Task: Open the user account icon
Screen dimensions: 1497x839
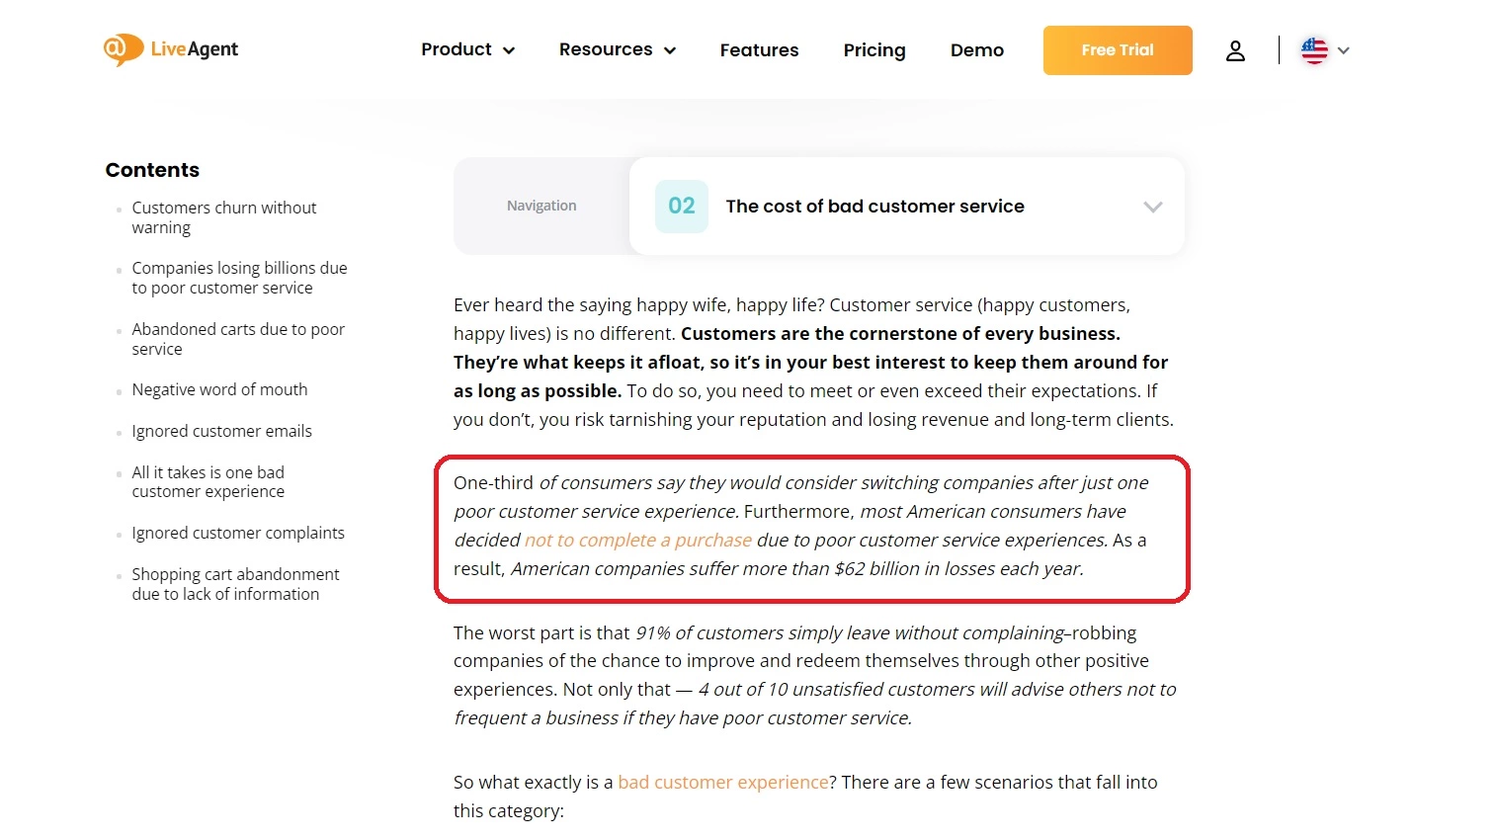Action: [1235, 50]
